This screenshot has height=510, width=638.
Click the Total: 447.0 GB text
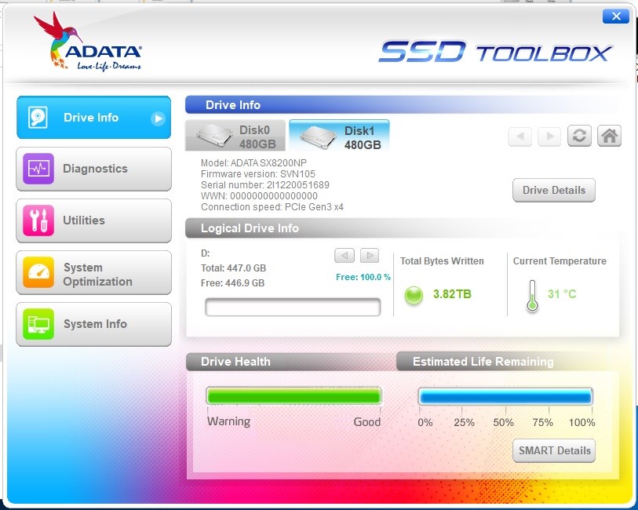click(x=234, y=268)
